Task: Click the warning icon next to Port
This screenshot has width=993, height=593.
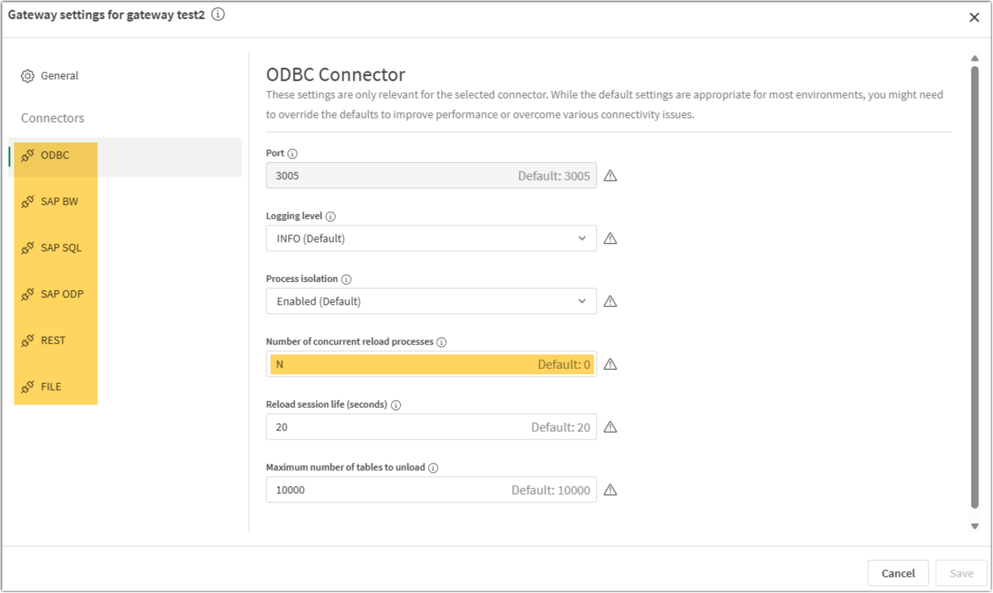Action: (610, 175)
